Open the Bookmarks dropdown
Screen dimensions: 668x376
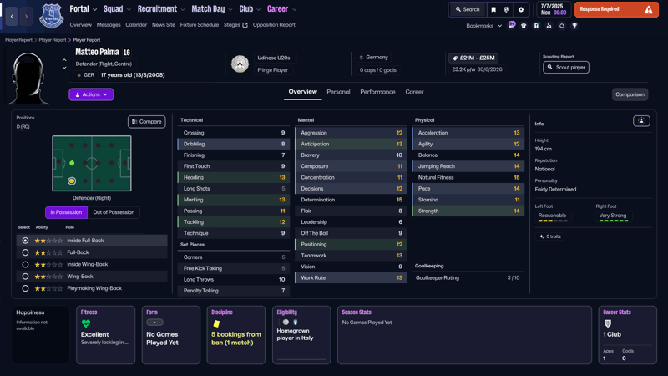point(484,26)
